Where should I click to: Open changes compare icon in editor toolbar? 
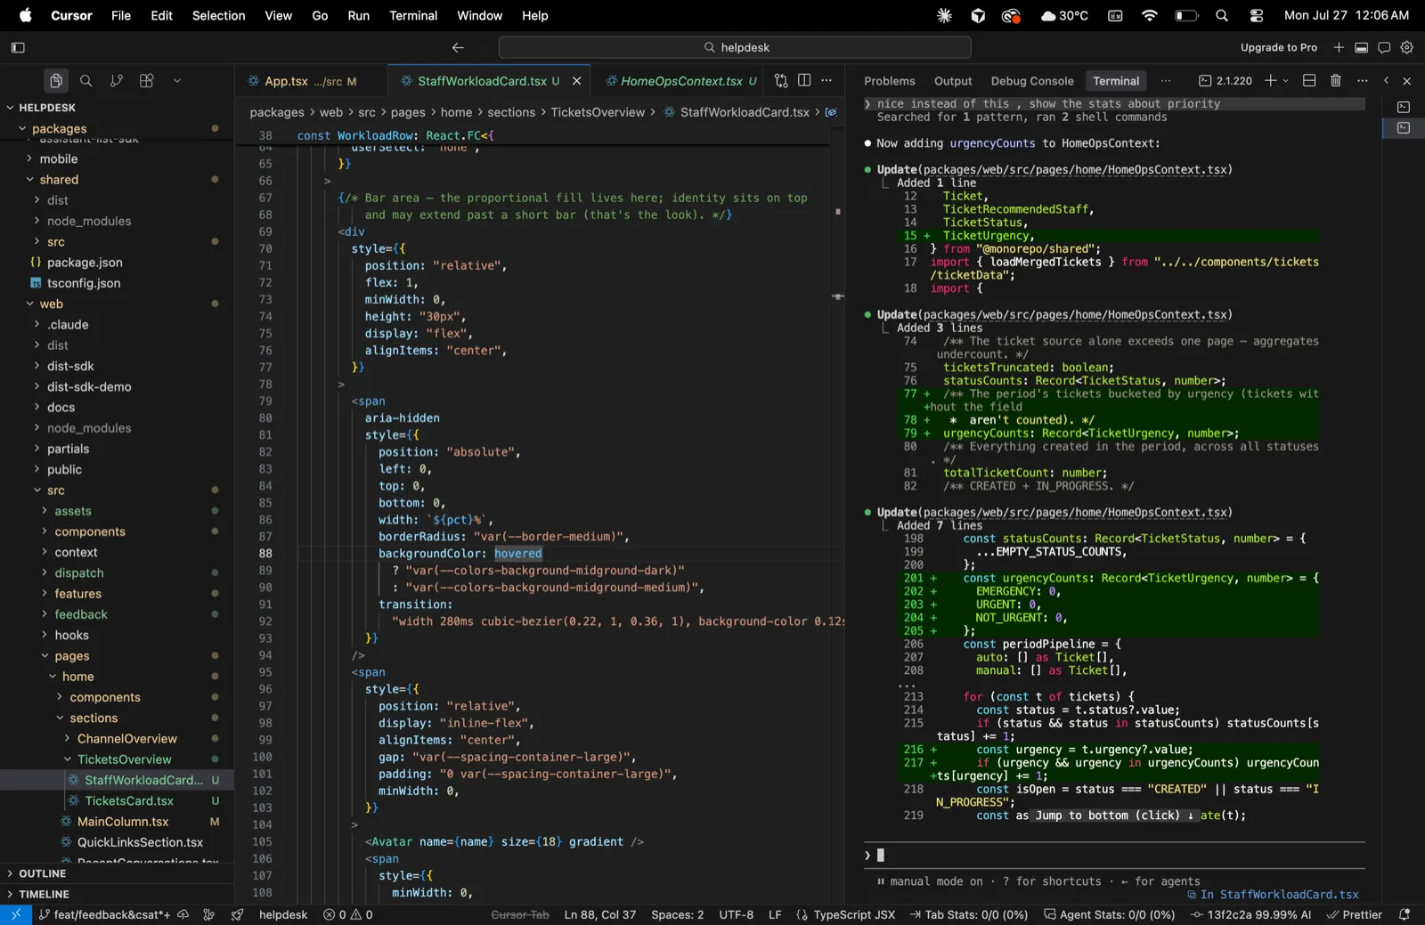point(781,81)
